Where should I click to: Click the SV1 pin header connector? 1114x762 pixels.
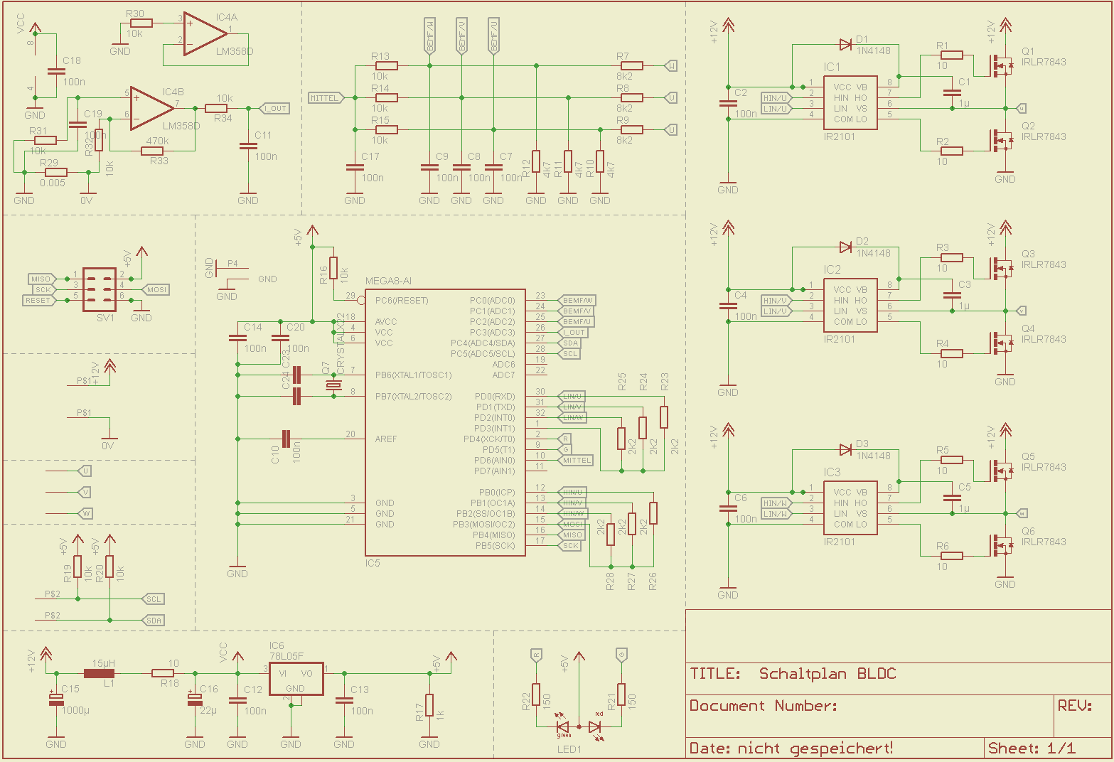click(99, 289)
